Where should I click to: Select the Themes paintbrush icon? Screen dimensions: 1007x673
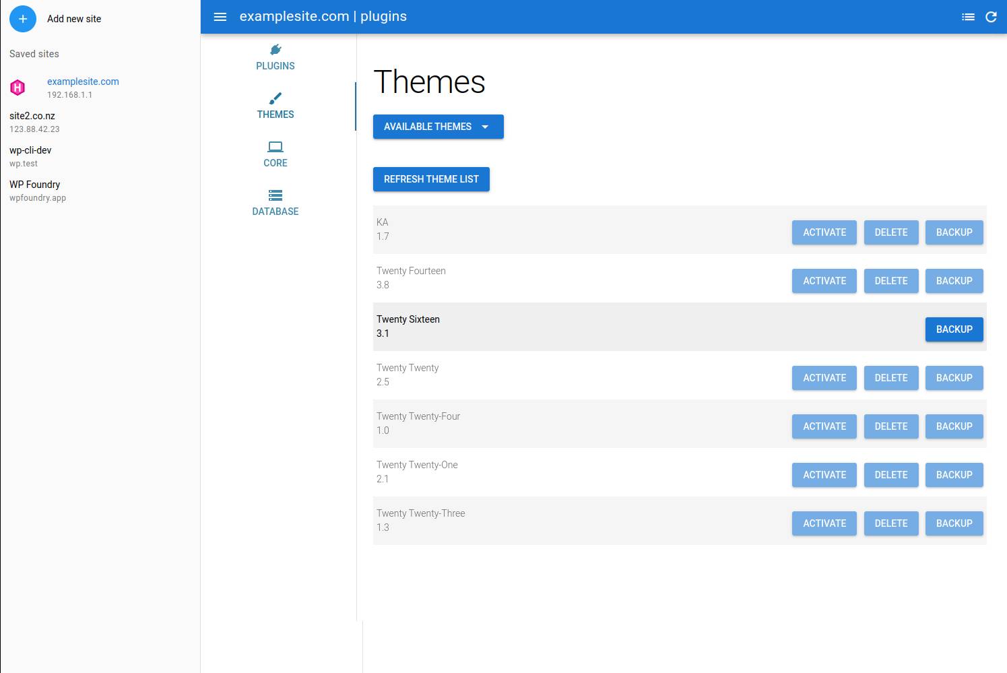pos(275,98)
